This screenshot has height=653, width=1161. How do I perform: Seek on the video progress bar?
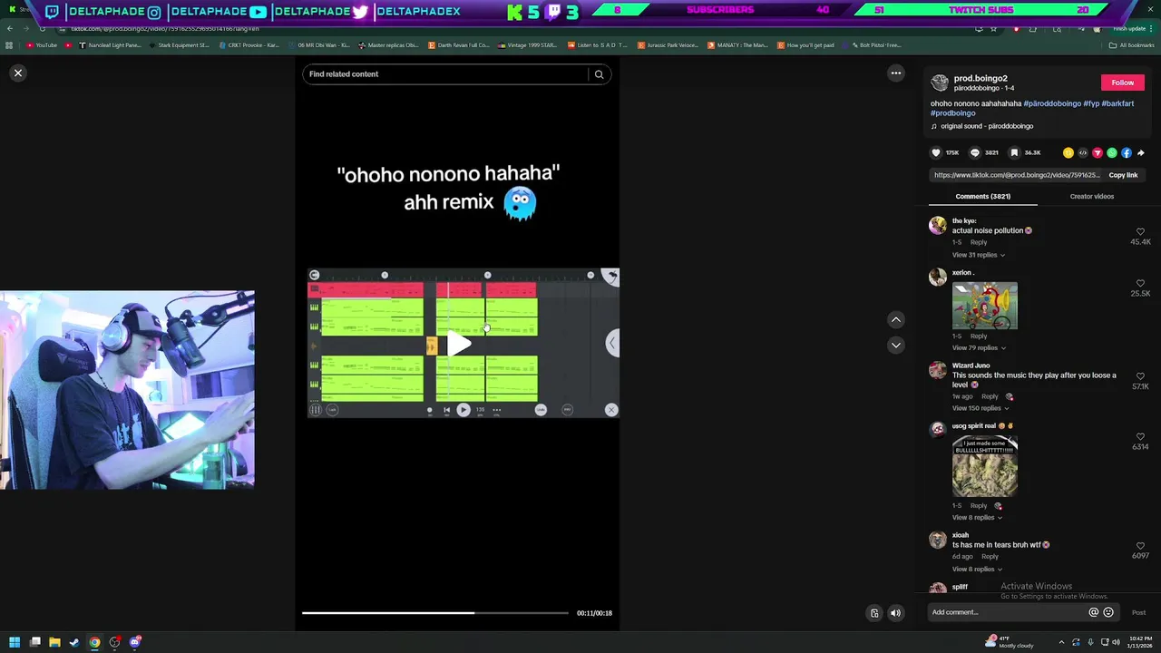[x=435, y=613]
